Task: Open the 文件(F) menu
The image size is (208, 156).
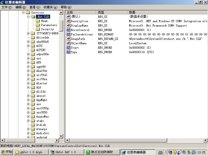Action: [x=7, y=7]
